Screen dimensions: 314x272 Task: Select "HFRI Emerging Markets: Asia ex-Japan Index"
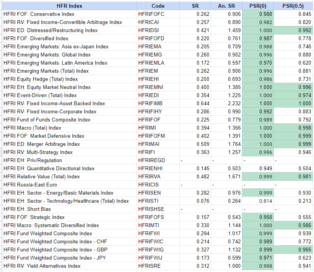(x=69, y=47)
